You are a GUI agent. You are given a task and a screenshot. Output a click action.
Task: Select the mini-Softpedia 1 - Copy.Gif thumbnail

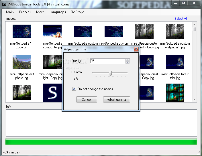point(22,31)
